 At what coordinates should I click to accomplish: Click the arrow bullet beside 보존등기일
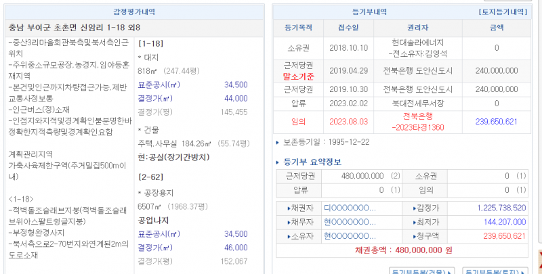tap(278, 143)
